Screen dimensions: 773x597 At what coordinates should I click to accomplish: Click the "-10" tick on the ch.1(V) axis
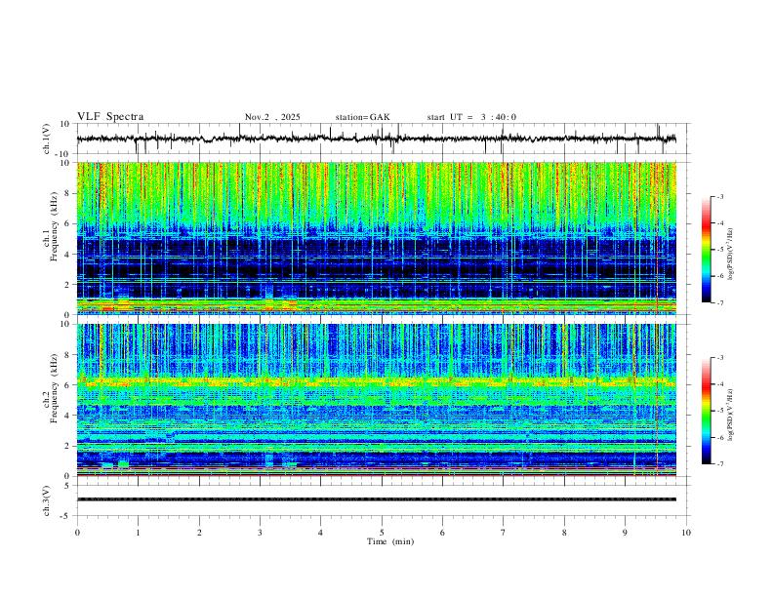(x=63, y=154)
